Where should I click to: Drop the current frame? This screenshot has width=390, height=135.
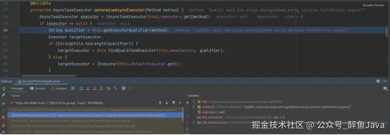(108, 88)
